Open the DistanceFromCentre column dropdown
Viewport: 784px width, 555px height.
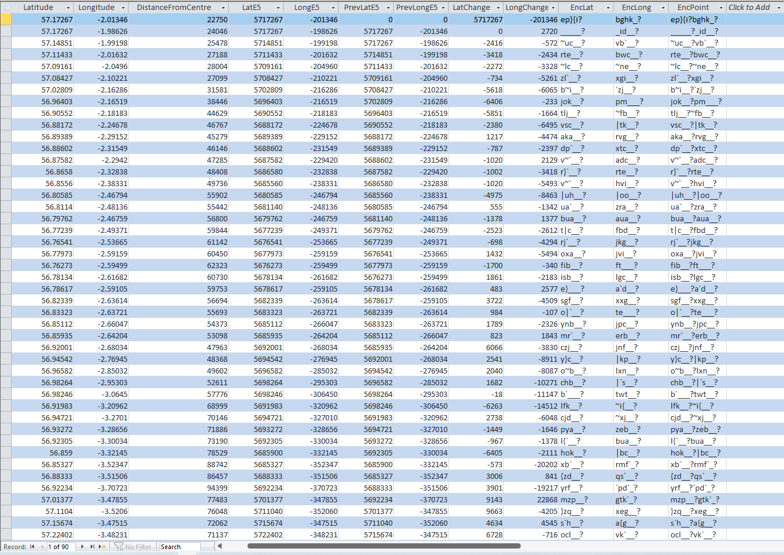tap(224, 8)
